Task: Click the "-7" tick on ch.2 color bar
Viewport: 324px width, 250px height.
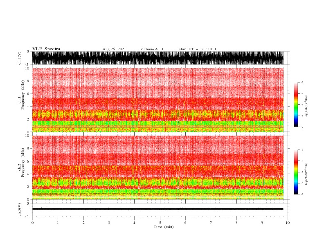Action: [301, 194]
